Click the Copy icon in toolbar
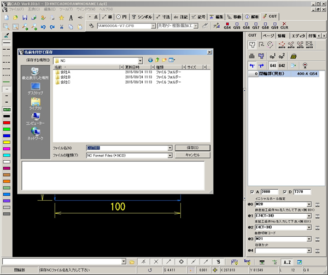 point(71,27)
